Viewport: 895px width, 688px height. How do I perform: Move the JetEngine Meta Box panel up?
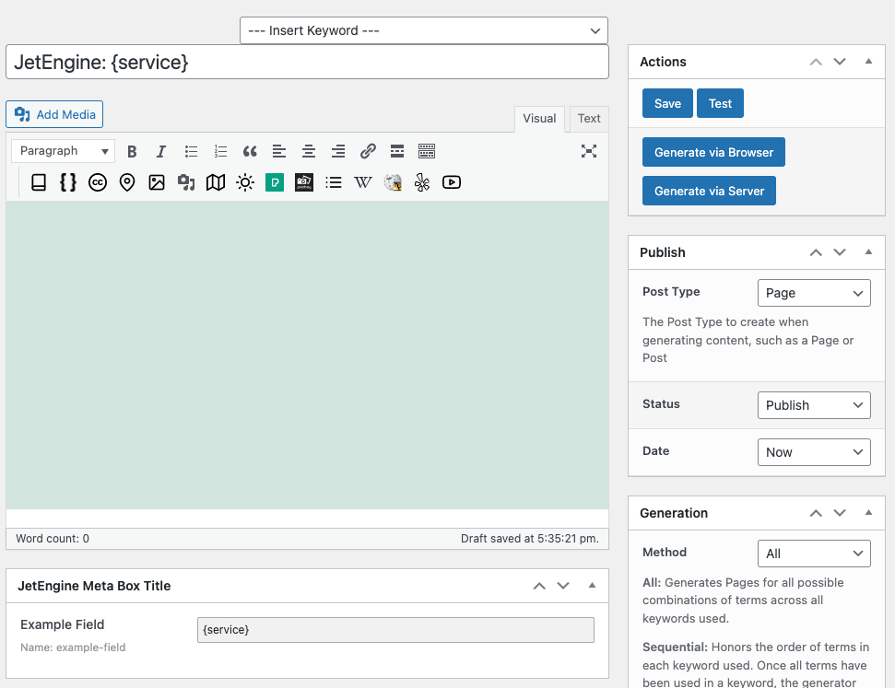(539, 586)
